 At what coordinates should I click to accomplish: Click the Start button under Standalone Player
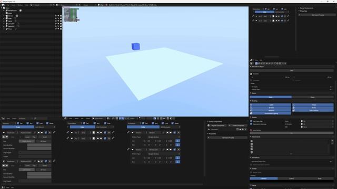[x=292, y=70]
